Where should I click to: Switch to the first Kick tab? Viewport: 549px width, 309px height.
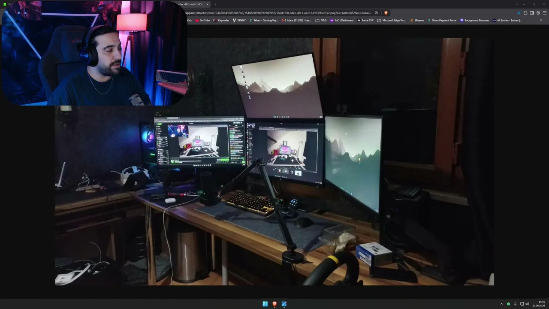click(x=8, y=4)
